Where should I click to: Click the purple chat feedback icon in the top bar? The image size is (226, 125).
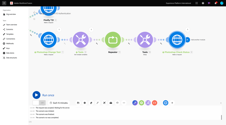coord(209,3)
